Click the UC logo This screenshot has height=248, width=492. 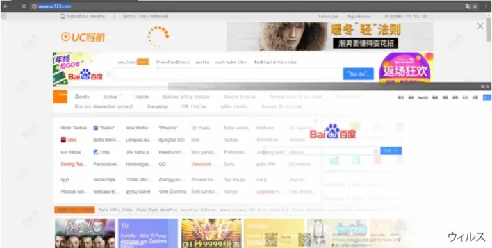(83, 37)
